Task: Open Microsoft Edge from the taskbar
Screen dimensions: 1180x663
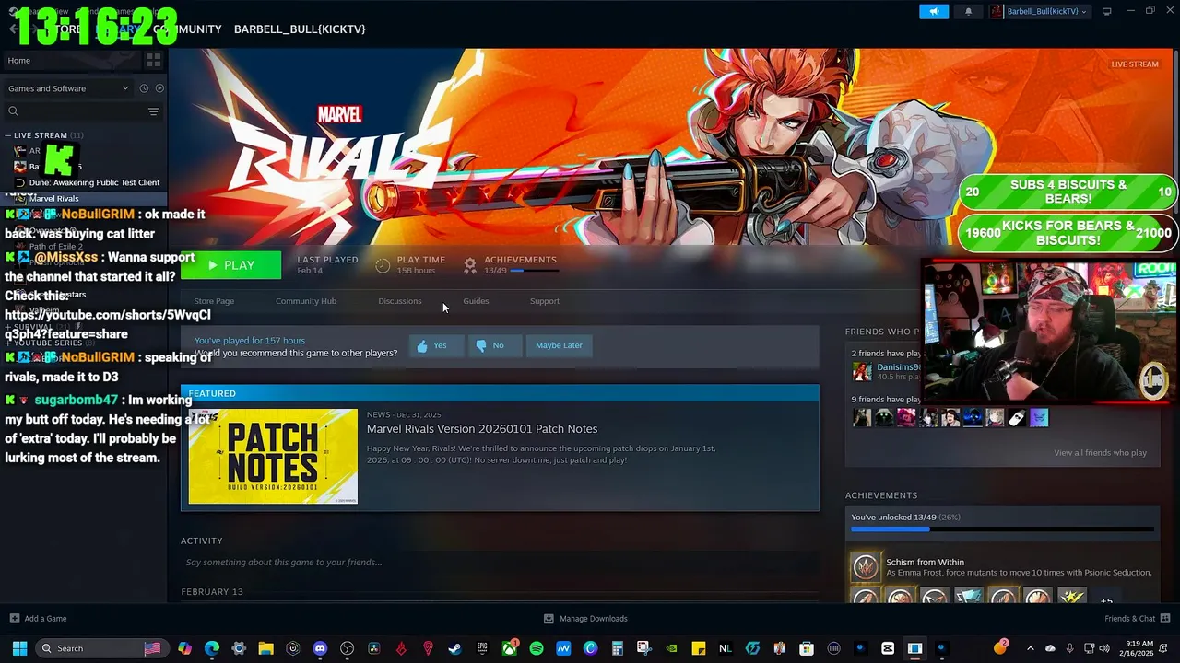Action: [x=212, y=648]
